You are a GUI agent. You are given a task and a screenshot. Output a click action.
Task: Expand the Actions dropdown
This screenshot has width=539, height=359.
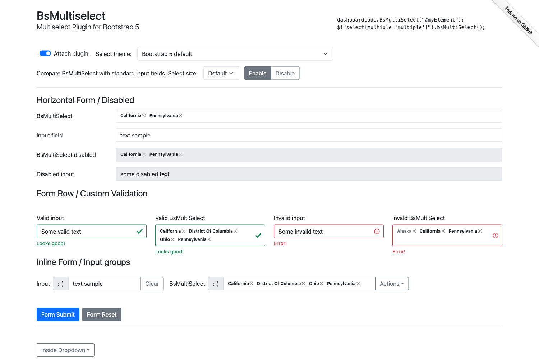tap(392, 283)
